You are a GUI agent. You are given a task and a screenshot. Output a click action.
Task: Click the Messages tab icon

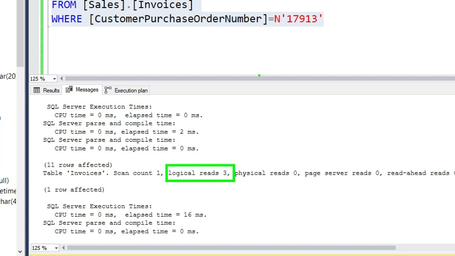(x=69, y=90)
